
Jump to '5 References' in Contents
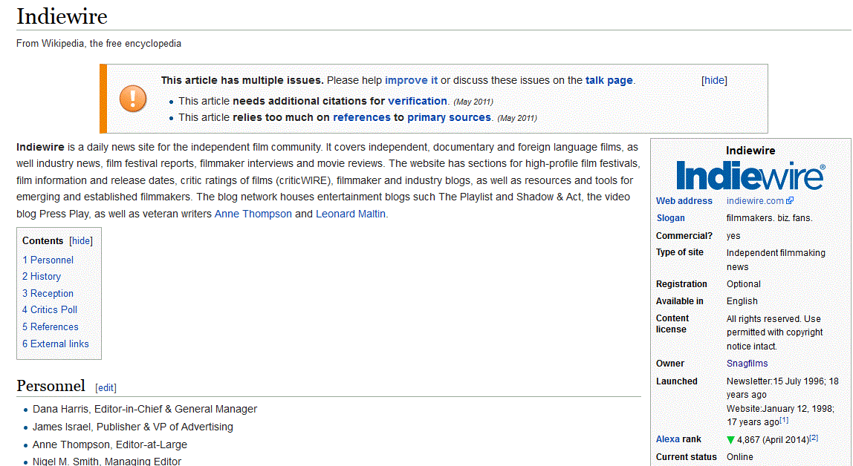pos(50,327)
